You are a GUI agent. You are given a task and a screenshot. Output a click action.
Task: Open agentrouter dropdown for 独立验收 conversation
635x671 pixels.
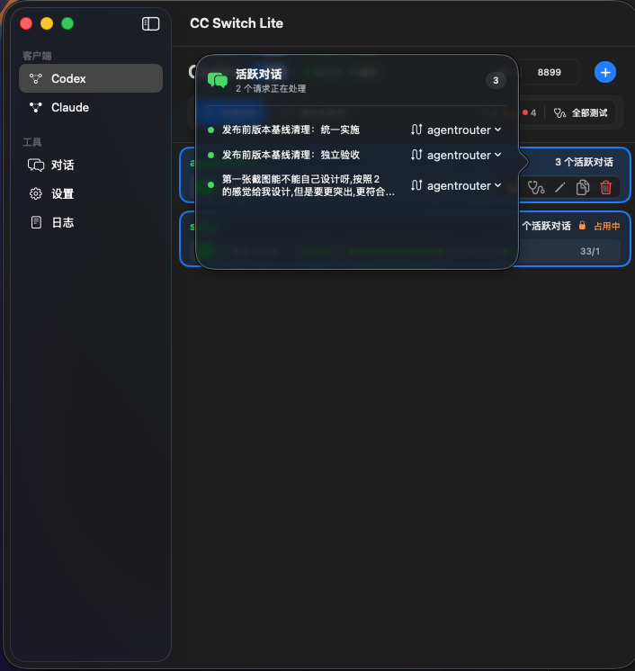456,155
